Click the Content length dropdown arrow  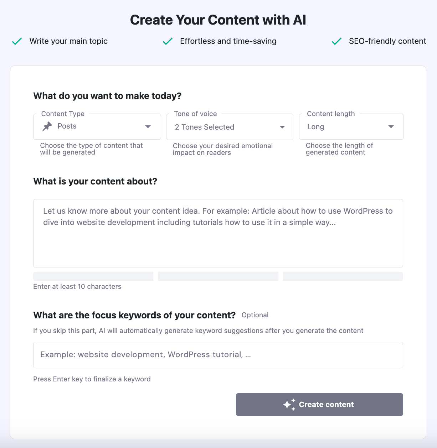(391, 126)
